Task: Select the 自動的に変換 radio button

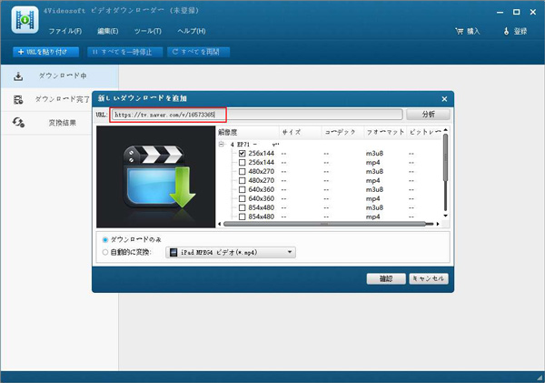Action: tap(105, 252)
